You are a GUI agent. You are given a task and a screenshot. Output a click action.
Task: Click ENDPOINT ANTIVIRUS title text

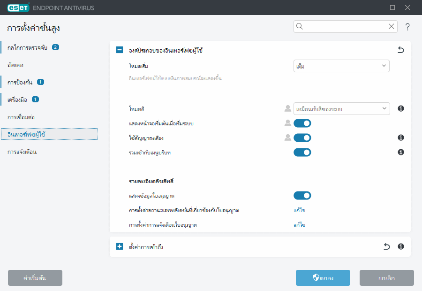click(63, 8)
